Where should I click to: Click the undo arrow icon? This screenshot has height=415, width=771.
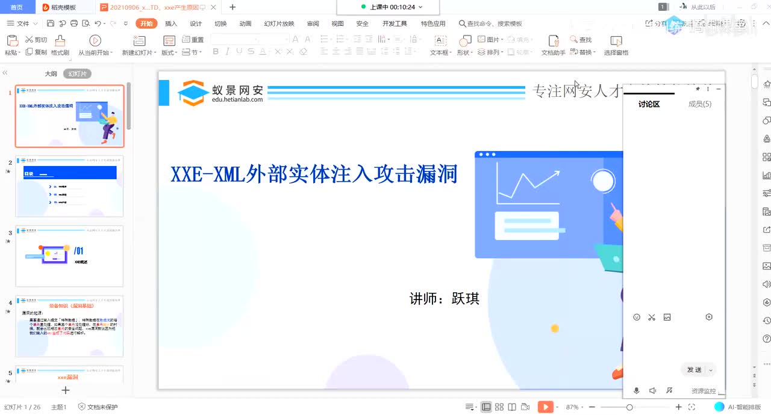[x=98, y=23]
